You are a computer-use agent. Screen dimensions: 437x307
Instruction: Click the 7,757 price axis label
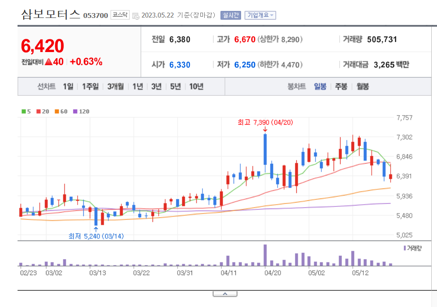[x=405, y=118]
